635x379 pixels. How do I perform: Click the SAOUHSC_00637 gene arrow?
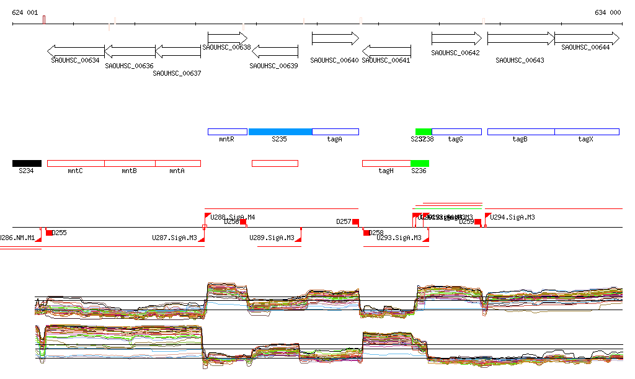178,51
